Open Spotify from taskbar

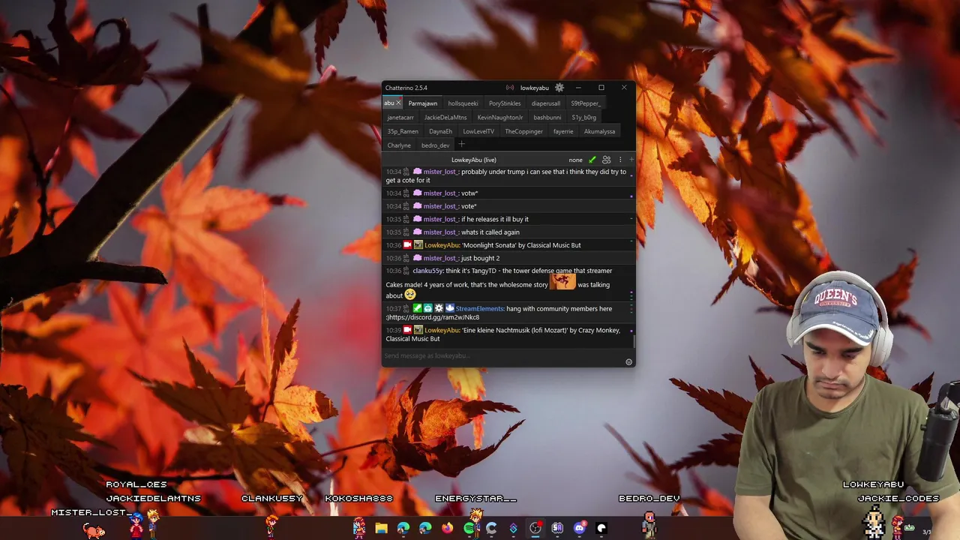click(x=469, y=528)
